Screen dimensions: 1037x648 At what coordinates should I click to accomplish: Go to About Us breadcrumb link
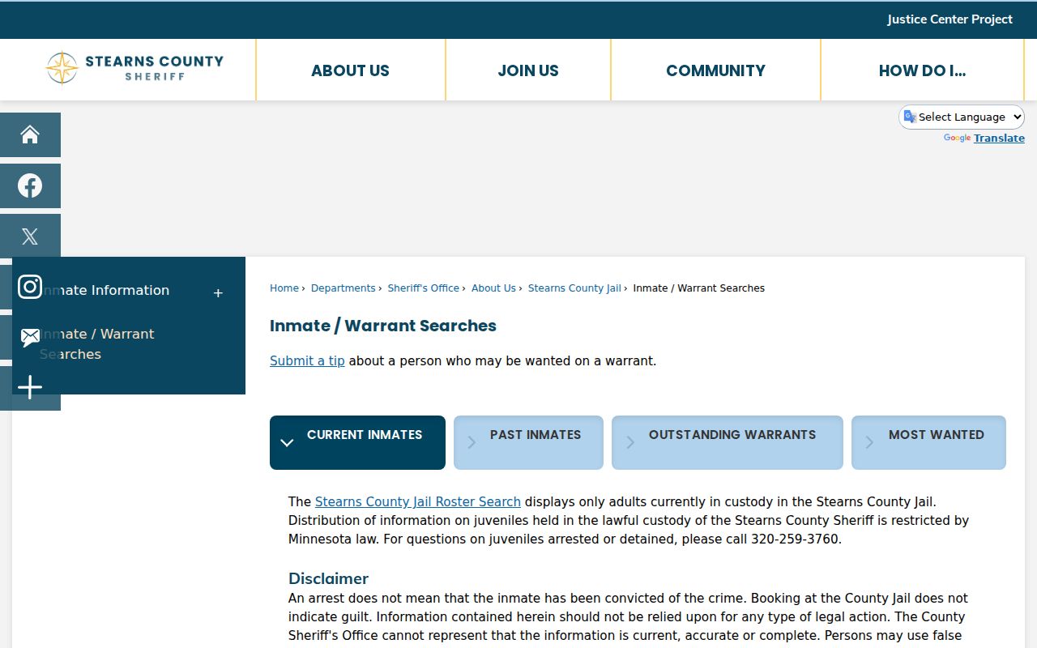[x=493, y=288]
